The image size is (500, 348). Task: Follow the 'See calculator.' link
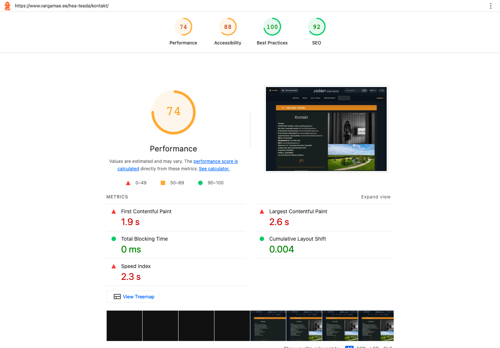pyautogui.click(x=214, y=169)
